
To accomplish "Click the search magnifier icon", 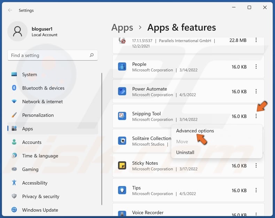I will click(x=92, y=55).
